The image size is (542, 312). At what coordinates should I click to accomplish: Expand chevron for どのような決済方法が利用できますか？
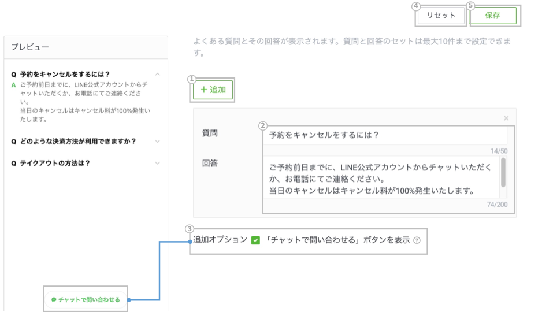[158, 142]
